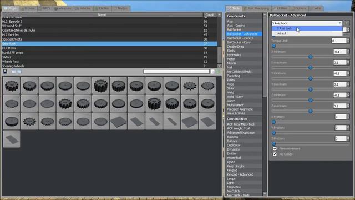The width and height of the screenshot is (355, 200).
Task: Click the Z minimum value field
Action: click(x=340, y=95)
